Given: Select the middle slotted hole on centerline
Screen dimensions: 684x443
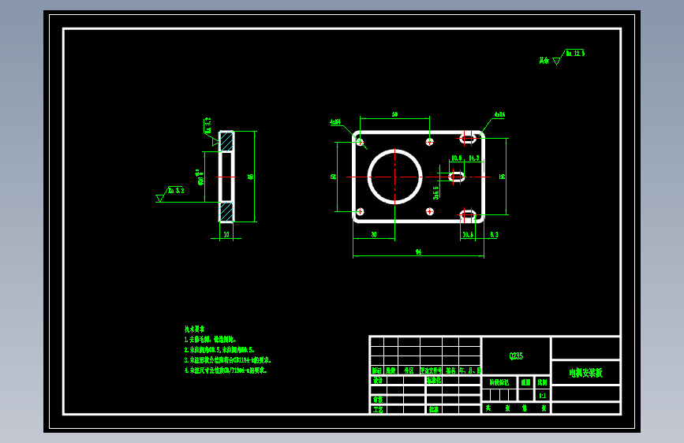Looking at the screenshot, I should (x=457, y=177).
